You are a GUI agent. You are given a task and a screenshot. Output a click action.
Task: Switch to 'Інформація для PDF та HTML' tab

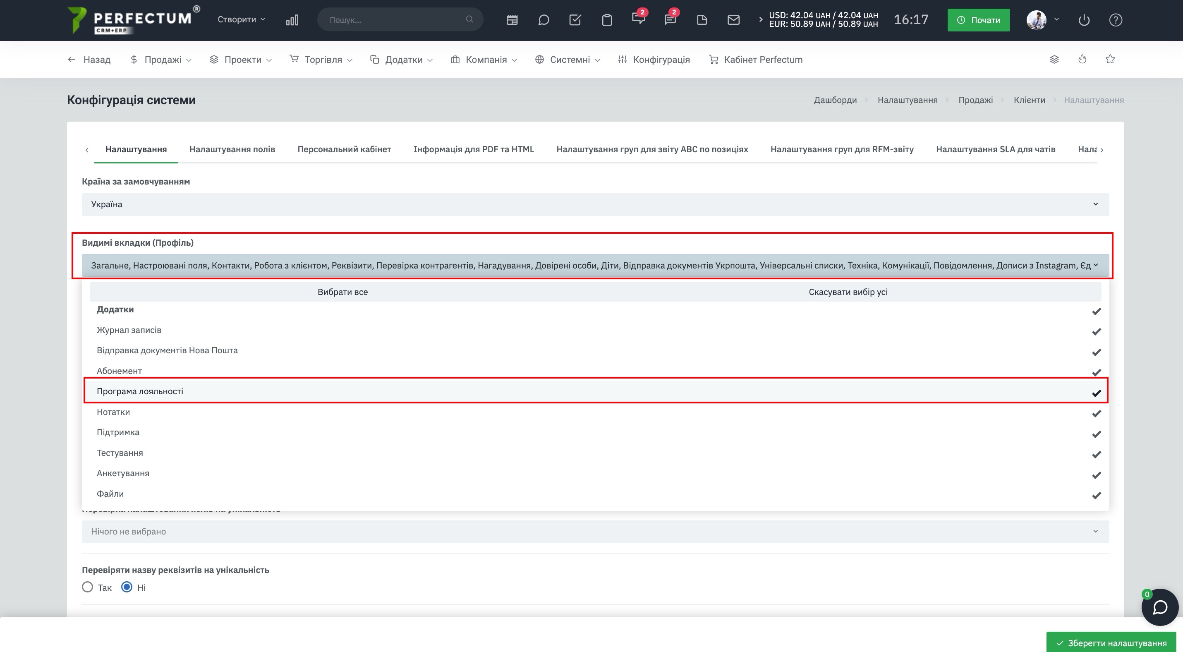(x=474, y=149)
